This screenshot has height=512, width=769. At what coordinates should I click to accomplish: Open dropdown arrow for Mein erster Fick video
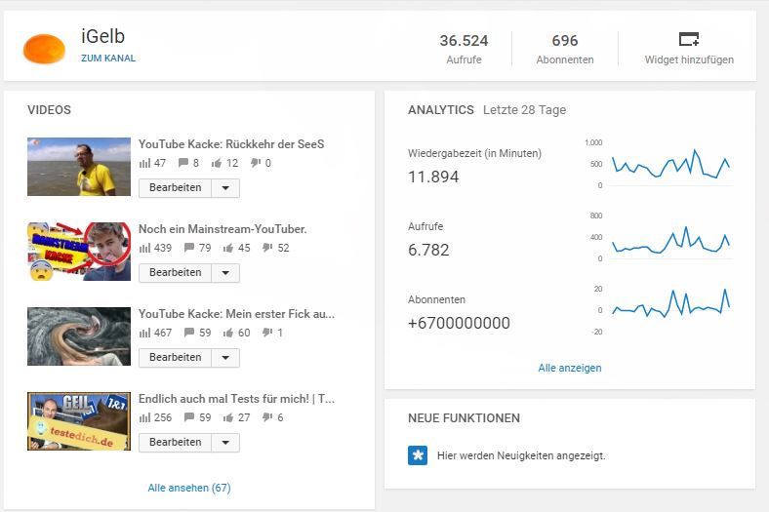225,358
